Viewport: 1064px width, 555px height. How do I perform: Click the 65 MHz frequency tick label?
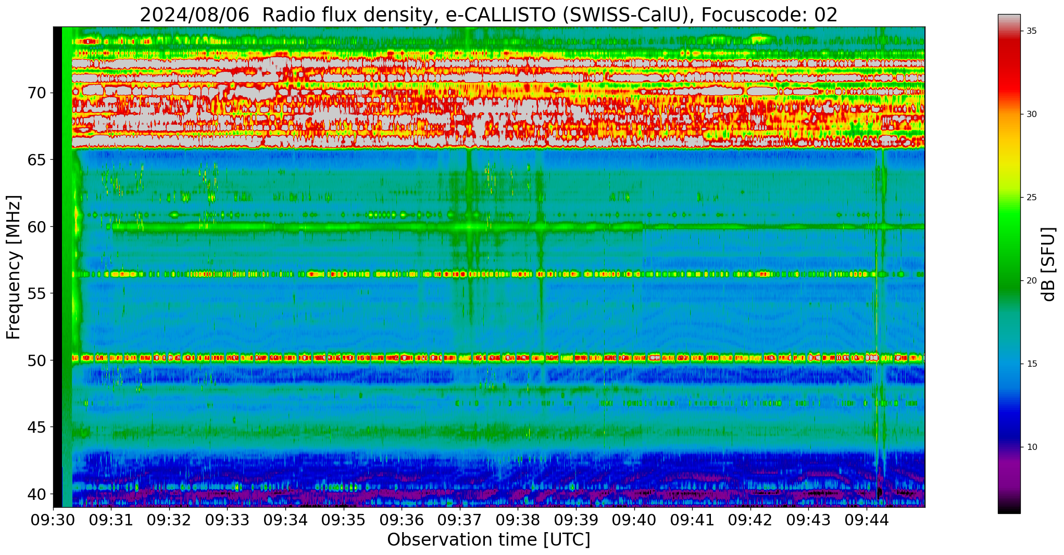pos(36,160)
